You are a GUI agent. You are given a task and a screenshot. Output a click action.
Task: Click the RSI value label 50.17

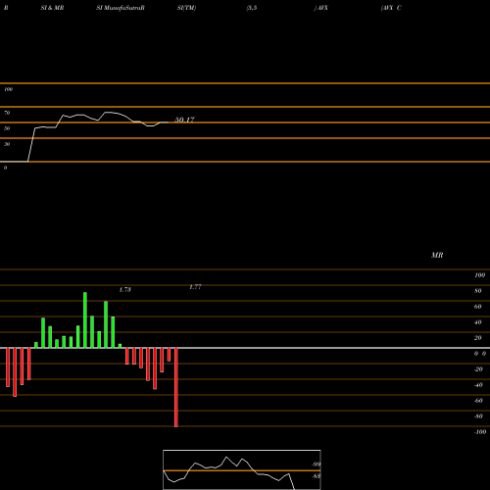184,120
